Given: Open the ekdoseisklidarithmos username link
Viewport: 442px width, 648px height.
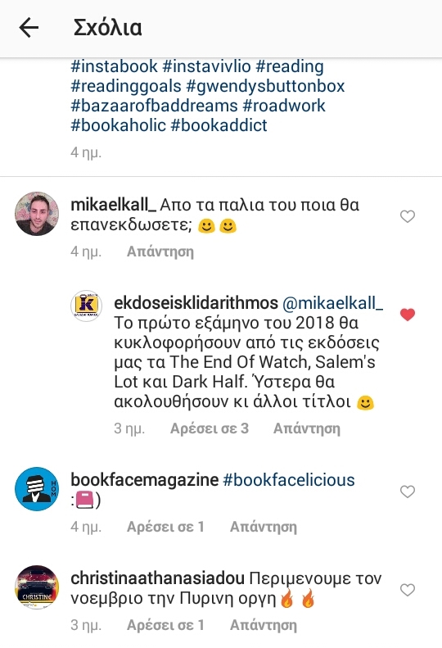Looking at the screenshot, I should 196,303.
